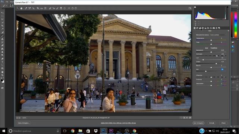Viewport: 239px width, 134px height.
Task: Click the Default (Predefinito) tone link
Action: click(214, 48)
